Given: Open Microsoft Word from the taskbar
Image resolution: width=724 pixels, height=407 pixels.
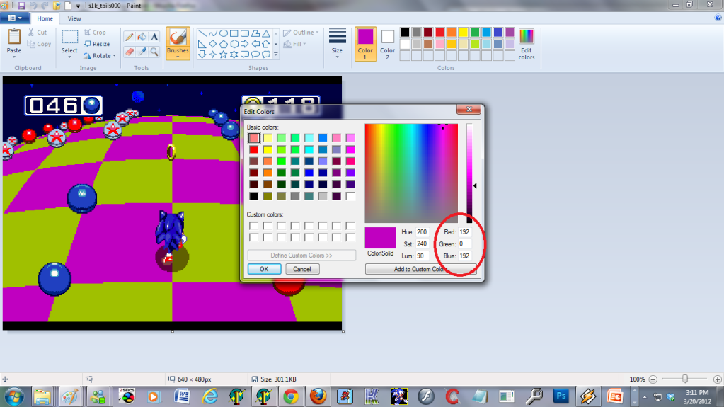Looking at the screenshot, I should [181, 396].
